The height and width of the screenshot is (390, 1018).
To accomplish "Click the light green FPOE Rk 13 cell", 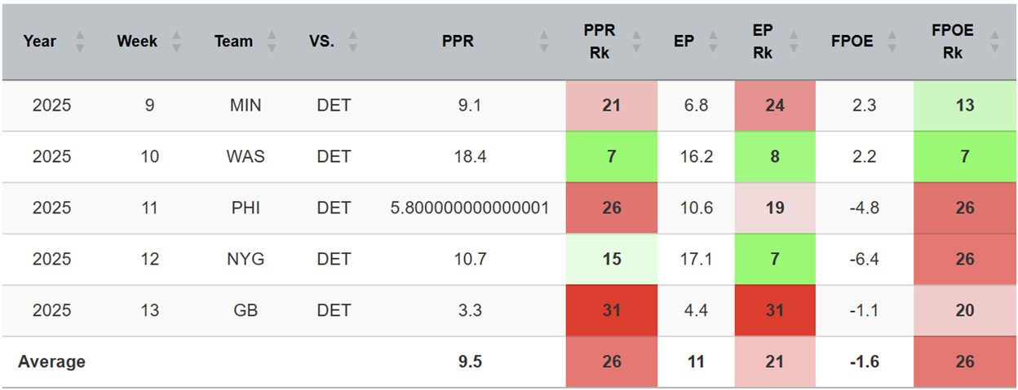I will [x=965, y=106].
